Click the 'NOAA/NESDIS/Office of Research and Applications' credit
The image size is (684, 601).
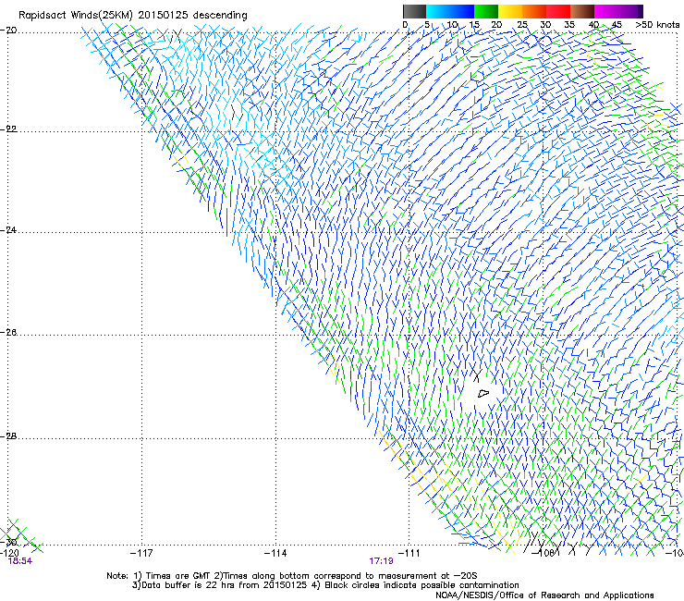click(x=544, y=595)
